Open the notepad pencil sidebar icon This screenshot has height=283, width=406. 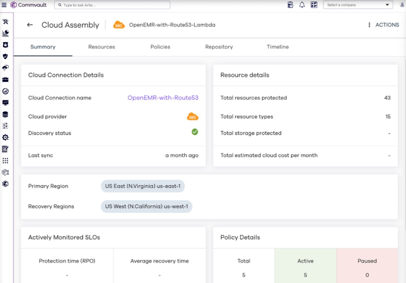click(5, 149)
